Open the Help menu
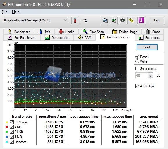This screenshot has height=149, width=168. 16,12
